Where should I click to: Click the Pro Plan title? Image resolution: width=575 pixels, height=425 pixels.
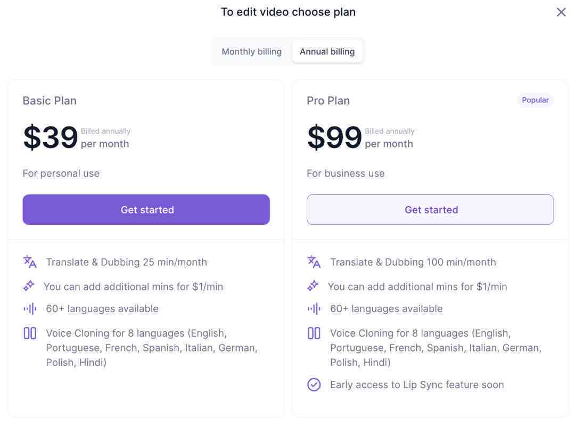pos(328,101)
